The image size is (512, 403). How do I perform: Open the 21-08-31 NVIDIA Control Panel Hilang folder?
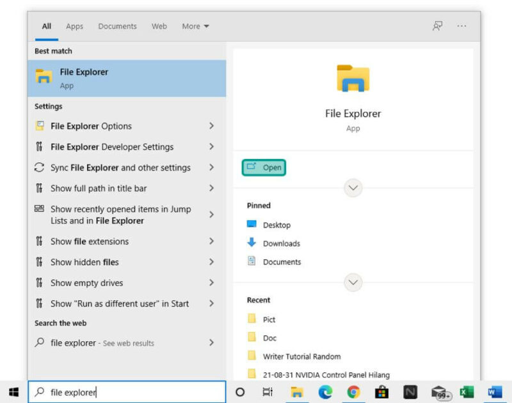326,375
